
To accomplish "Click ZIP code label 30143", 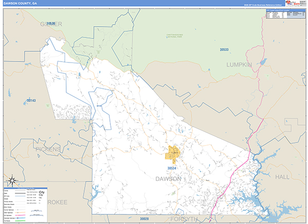I will click(31, 100).
